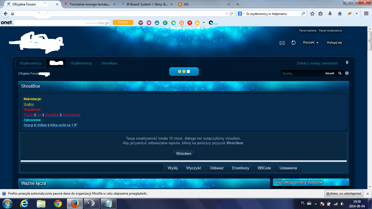Screen dimensions: 372x209
Task: Go to Firefox home page icon
Action: tap(340, 14)
